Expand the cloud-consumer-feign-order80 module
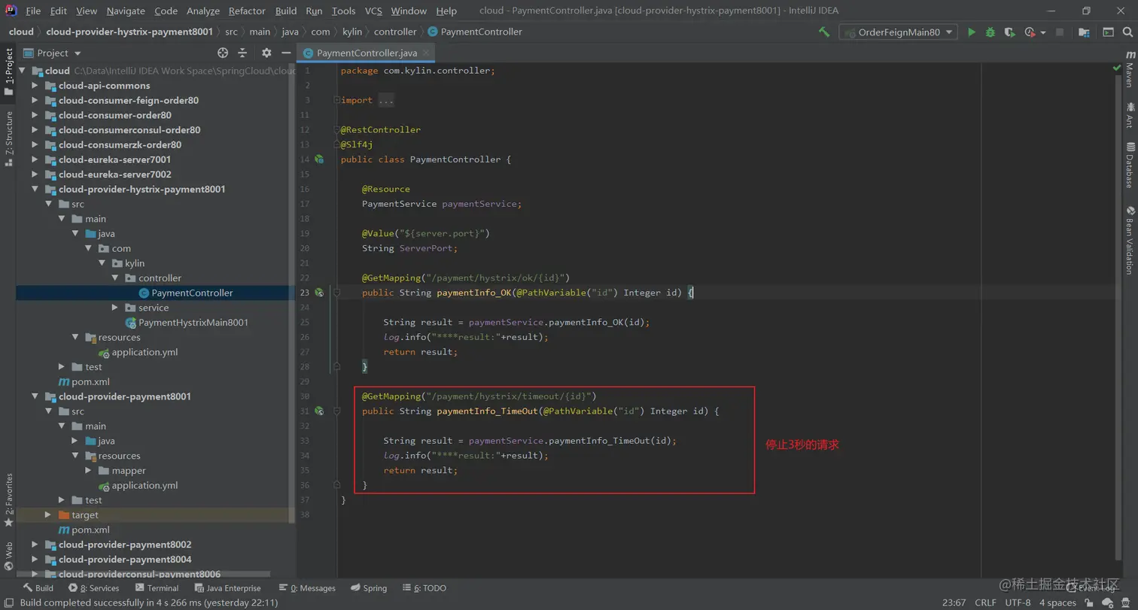The image size is (1138, 610). click(35, 100)
